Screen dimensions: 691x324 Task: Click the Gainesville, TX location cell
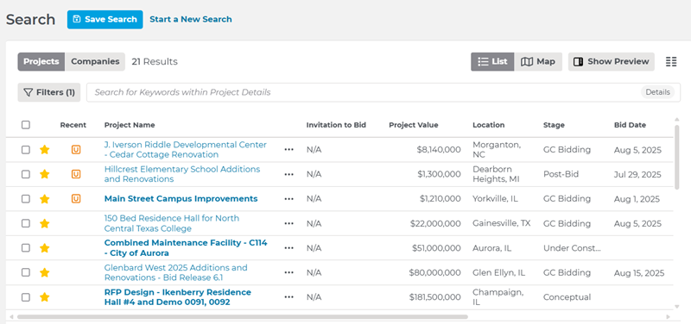[502, 223]
